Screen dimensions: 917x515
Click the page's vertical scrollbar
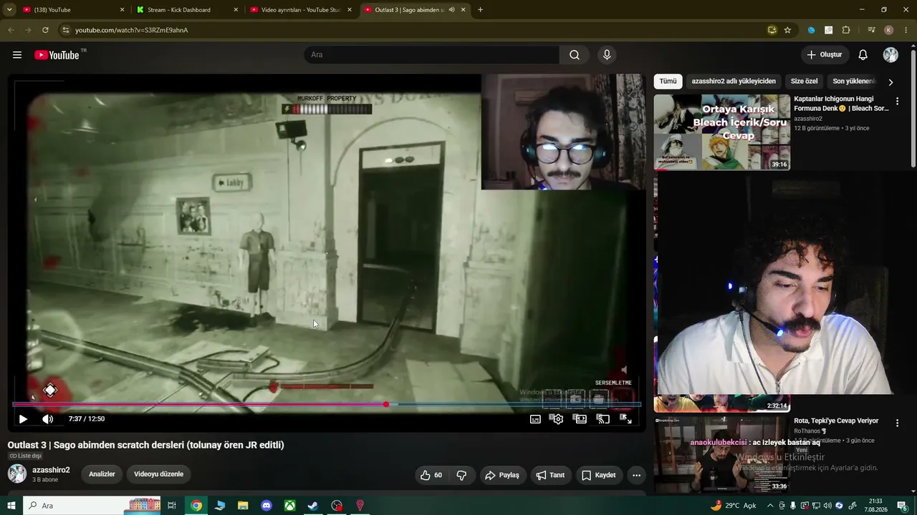[x=912, y=107]
